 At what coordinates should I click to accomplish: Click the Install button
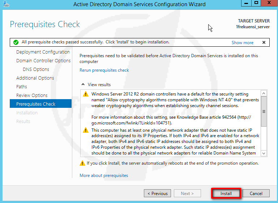(226, 193)
